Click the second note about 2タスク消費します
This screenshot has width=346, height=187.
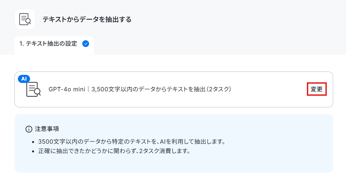point(114,151)
